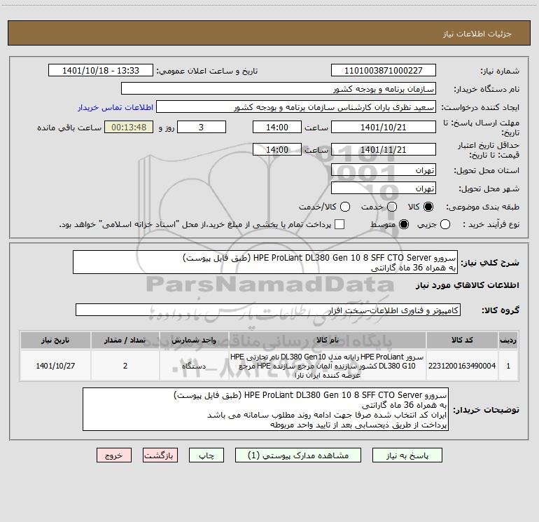Click the buyer organization name field
Viewport: 539px width, 522px height.
pos(279,88)
